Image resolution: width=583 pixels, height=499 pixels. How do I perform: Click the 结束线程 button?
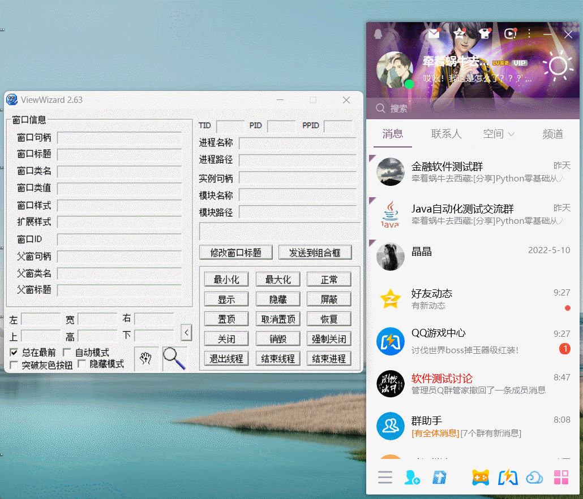(278, 359)
